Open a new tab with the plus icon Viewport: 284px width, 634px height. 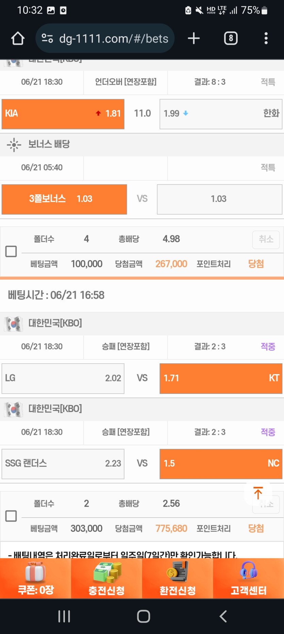coord(194,38)
